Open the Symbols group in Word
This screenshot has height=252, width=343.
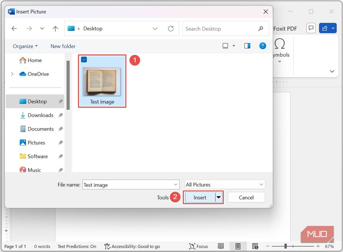coord(281,51)
